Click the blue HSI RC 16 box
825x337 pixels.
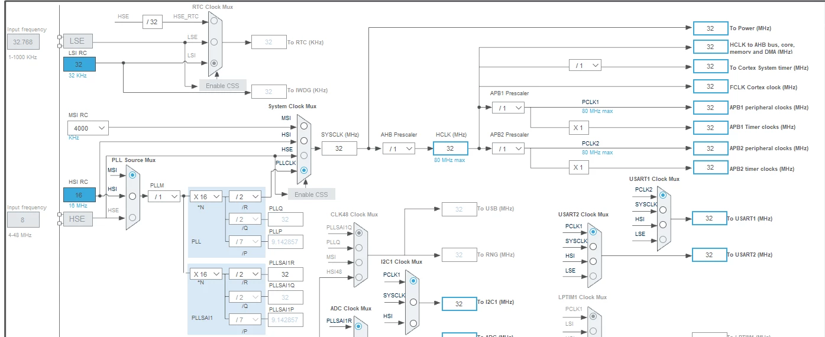click(x=79, y=195)
